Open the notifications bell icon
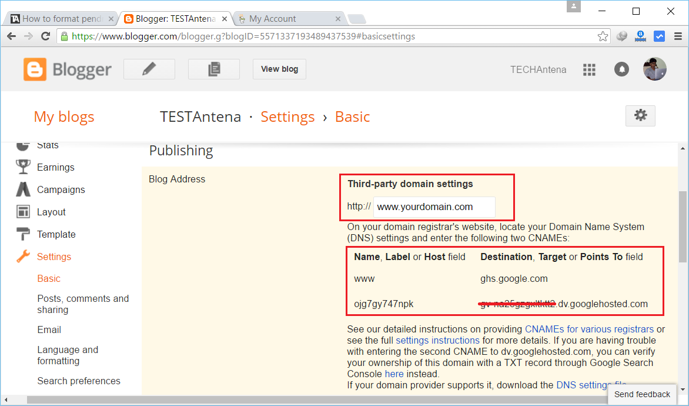Screen dimensions: 689x406 coord(621,69)
